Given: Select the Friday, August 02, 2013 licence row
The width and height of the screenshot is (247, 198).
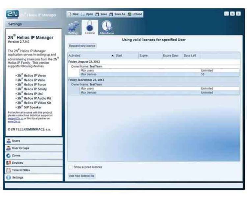Looking at the screenshot, I should pyautogui.click(x=153, y=62).
